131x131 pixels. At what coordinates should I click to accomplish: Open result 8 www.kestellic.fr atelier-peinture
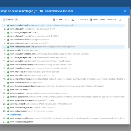pyautogui.click(x=24, y=50)
